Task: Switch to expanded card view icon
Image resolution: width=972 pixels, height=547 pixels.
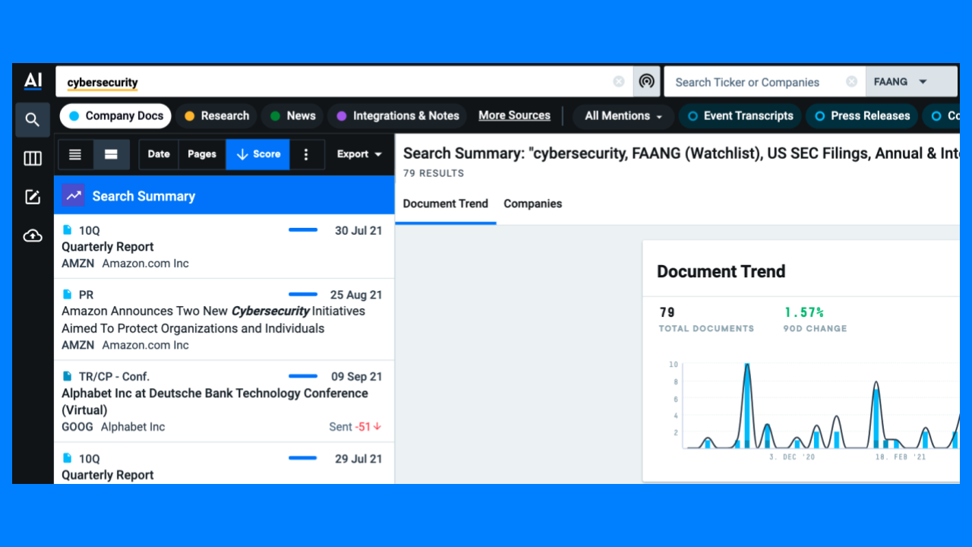Action: point(111,154)
